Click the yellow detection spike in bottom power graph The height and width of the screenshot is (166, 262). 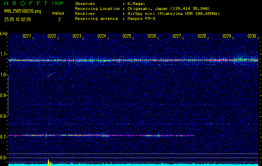(x=49, y=163)
